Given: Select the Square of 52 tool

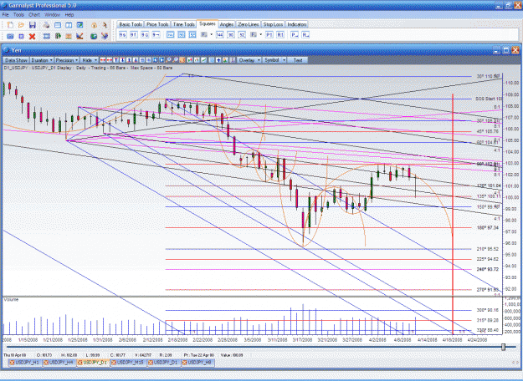Looking at the screenshot, I should 242,34.
